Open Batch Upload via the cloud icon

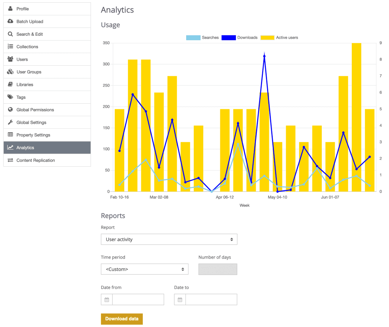pyautogui.click(x=10, y=21)
